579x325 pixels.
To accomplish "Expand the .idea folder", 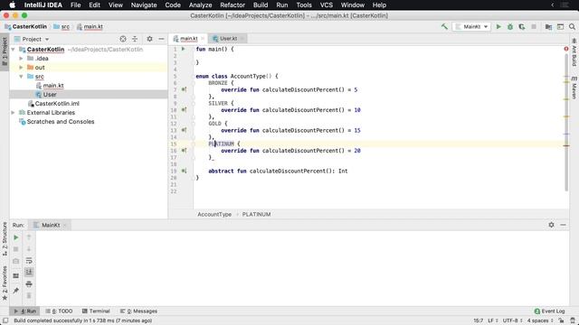I will click(21, 58).
